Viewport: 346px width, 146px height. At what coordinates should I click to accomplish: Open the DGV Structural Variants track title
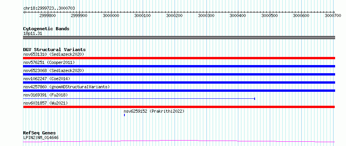pos(54,50)
